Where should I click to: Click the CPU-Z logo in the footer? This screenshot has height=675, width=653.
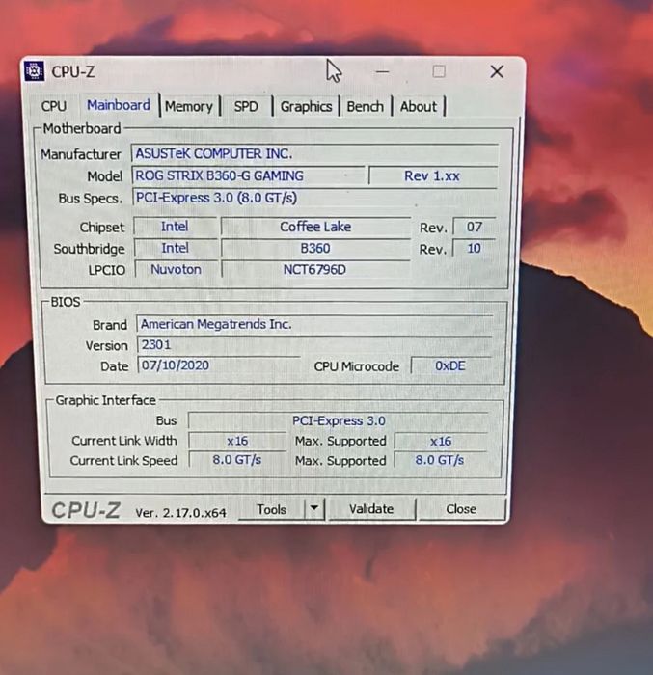point(86,510)
